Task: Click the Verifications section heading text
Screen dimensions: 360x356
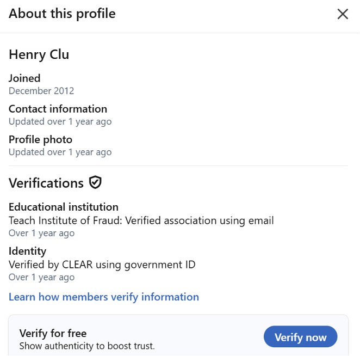Action: [x=46, y=183]
